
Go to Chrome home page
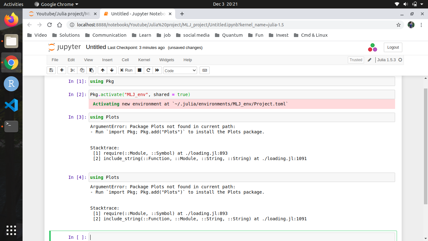60,25
